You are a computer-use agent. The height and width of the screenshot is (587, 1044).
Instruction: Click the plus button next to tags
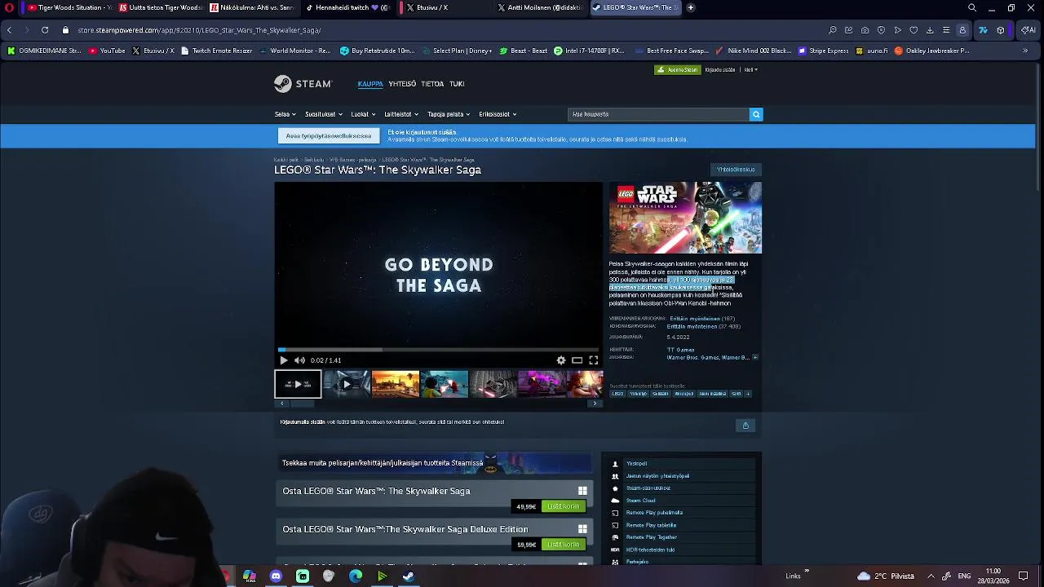pyautogui.click(x=748, y=394)
